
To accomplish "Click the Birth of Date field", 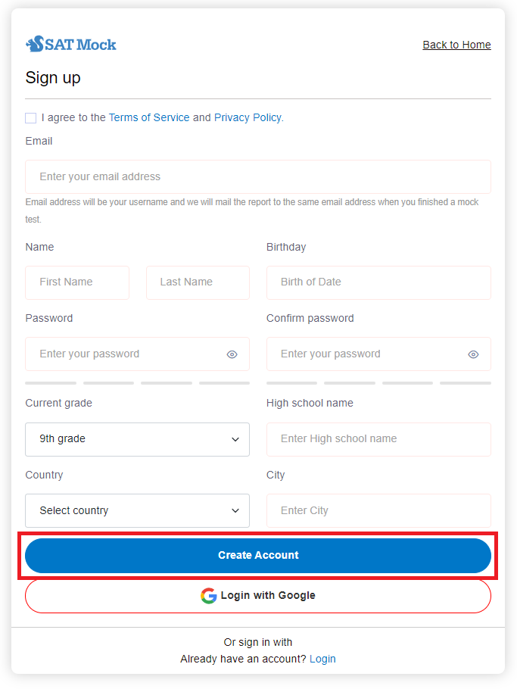I will [x=378, y=282].
